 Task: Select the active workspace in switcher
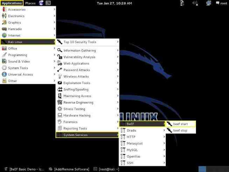pos(202,169)
